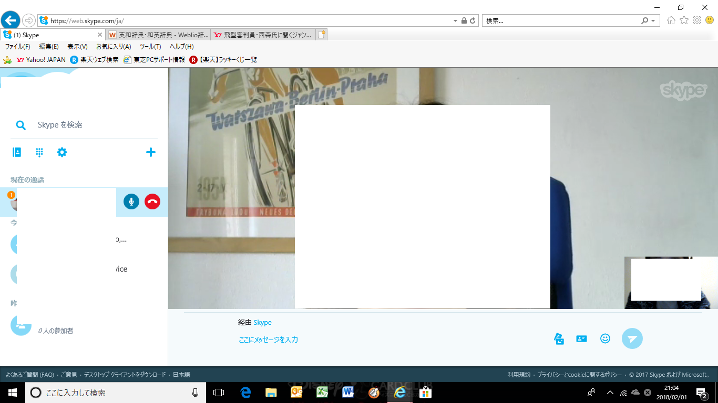Viewport: 718px width, 403px height.
Task: Open File Explorer from the taskbar
Action: 271,393
